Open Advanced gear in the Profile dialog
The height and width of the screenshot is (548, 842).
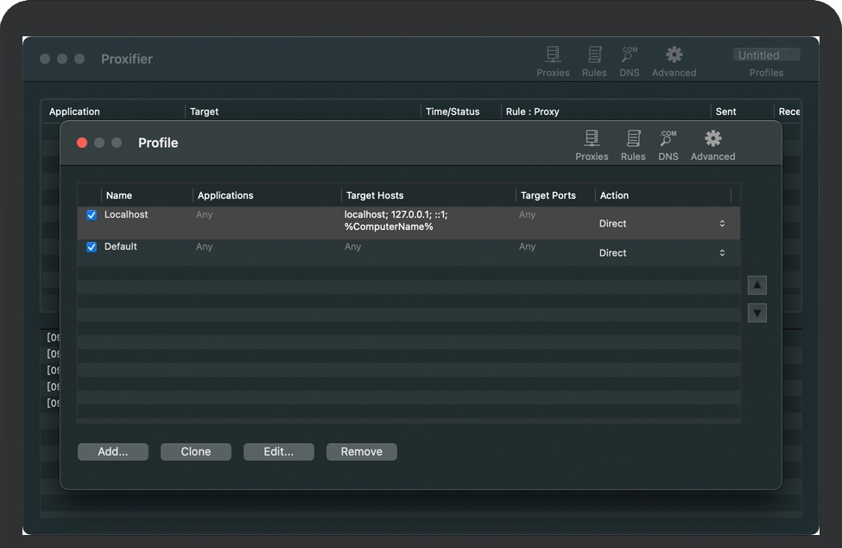click(x=712, y=144)
